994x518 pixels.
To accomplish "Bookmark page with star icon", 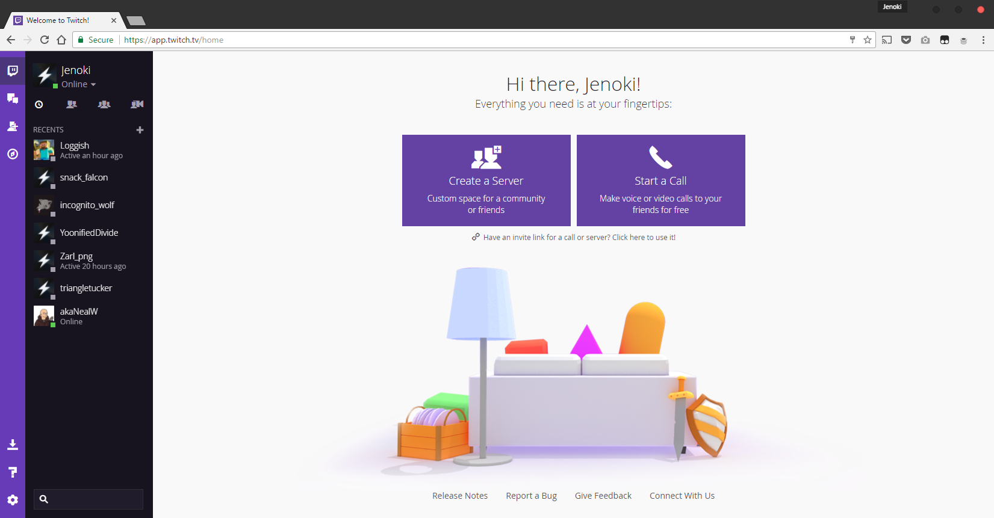I will click(868, 40).
